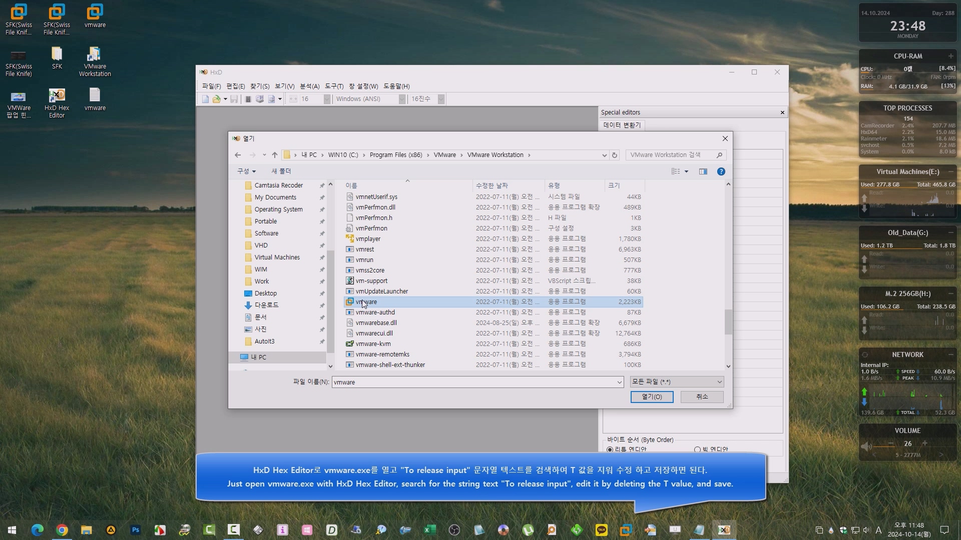Open Excel from the taskbar
The height and width of the screenshot is (540, 961).
(429, 530)
